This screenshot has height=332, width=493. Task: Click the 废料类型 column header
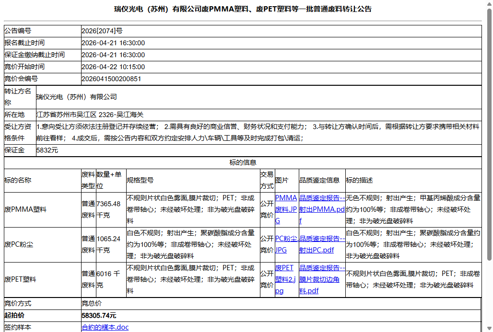[x=88, y=180]
